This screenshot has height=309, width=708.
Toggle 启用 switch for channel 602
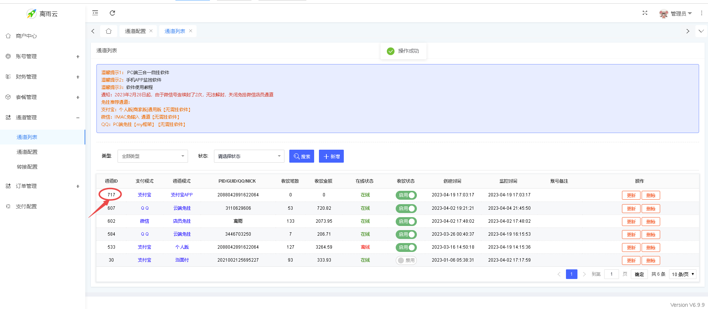coord(406,222)
